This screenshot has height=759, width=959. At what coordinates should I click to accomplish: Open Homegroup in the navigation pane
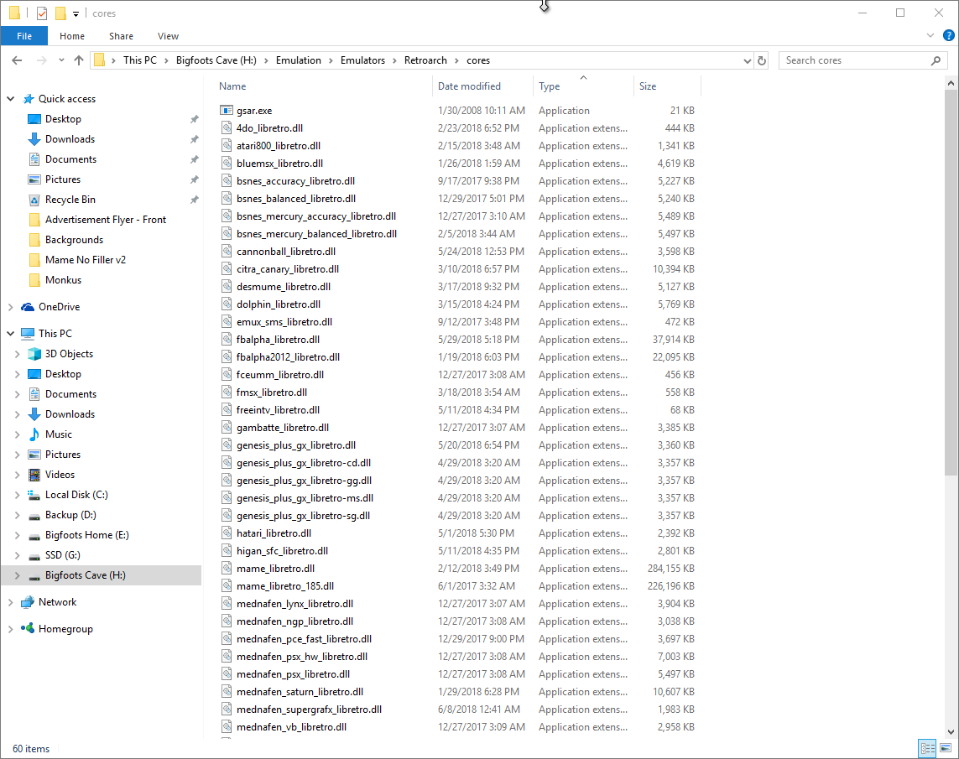[x=65, y=629]
